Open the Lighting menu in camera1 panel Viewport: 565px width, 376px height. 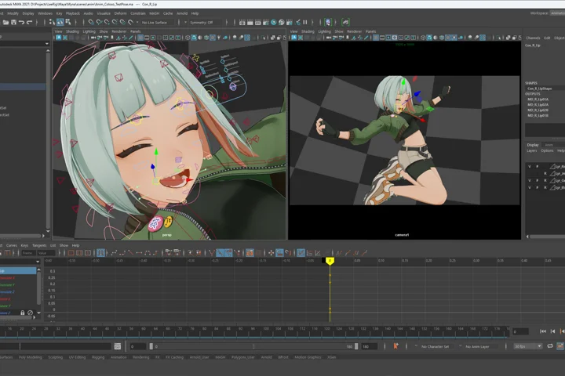[x=324, y=31]
